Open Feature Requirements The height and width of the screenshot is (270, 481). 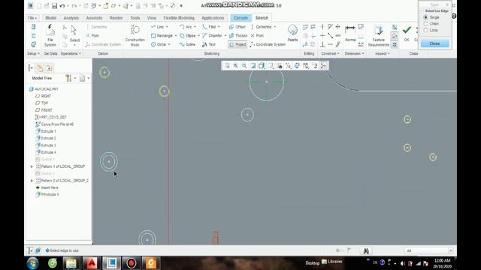click(x=379, y=36)
